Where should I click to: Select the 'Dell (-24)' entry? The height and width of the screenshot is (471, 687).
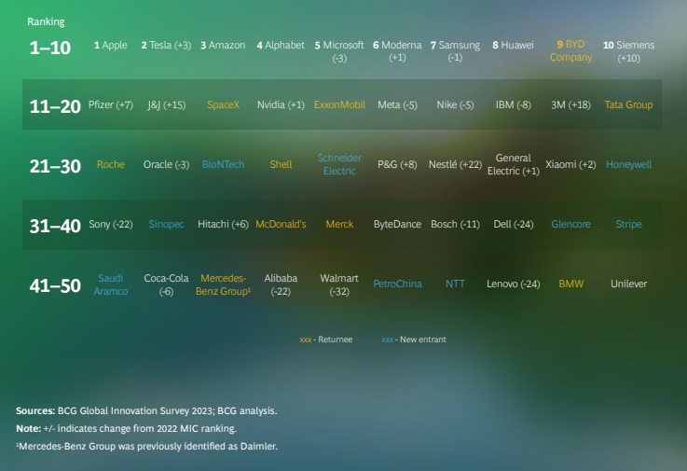click(x=513, y=224)
